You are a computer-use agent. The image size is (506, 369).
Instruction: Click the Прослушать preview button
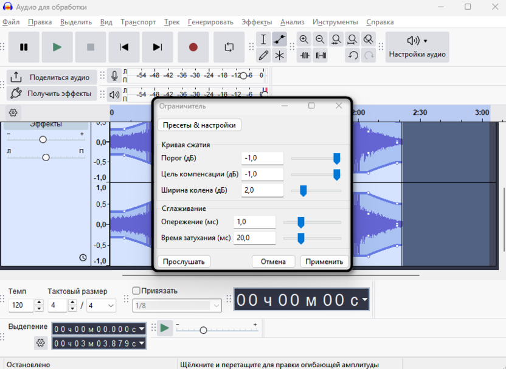184,261
